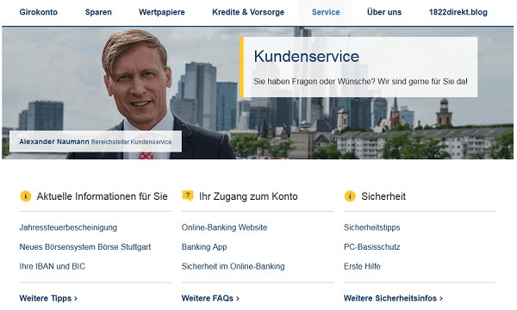Open the PC-Basisschutz link
The image size is (517, 310).
pos(371,247)
